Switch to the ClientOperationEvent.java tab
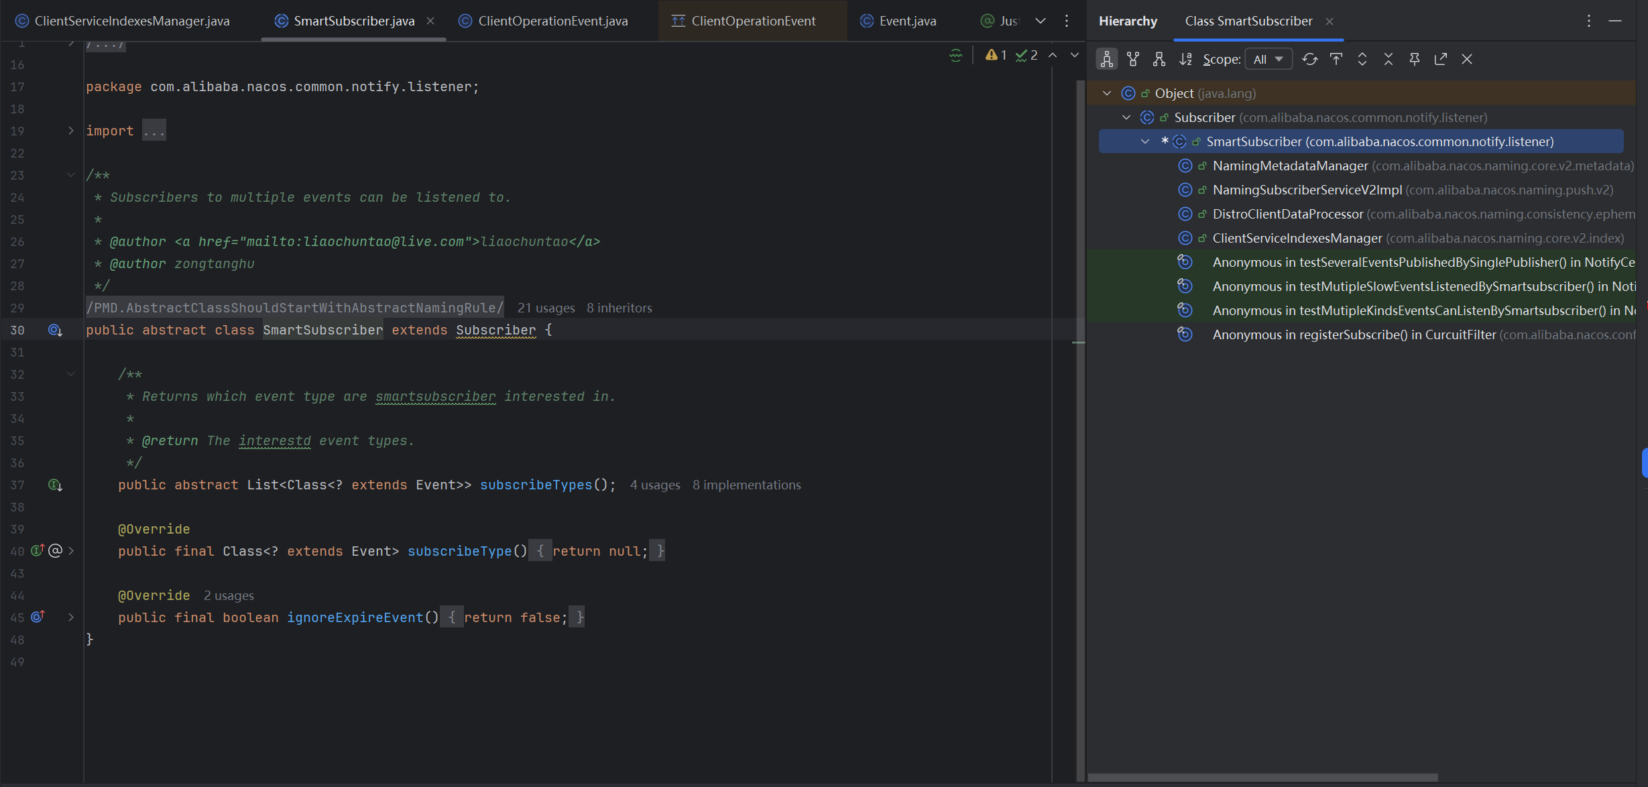 tap(552, 21)
